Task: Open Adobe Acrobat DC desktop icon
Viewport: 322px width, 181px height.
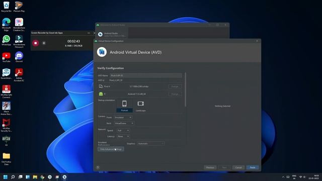Action: 19,75
